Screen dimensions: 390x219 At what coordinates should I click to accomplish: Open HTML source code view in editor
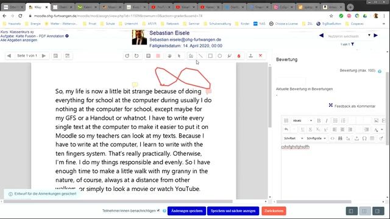pyautogui.click(x=332, y=138)
